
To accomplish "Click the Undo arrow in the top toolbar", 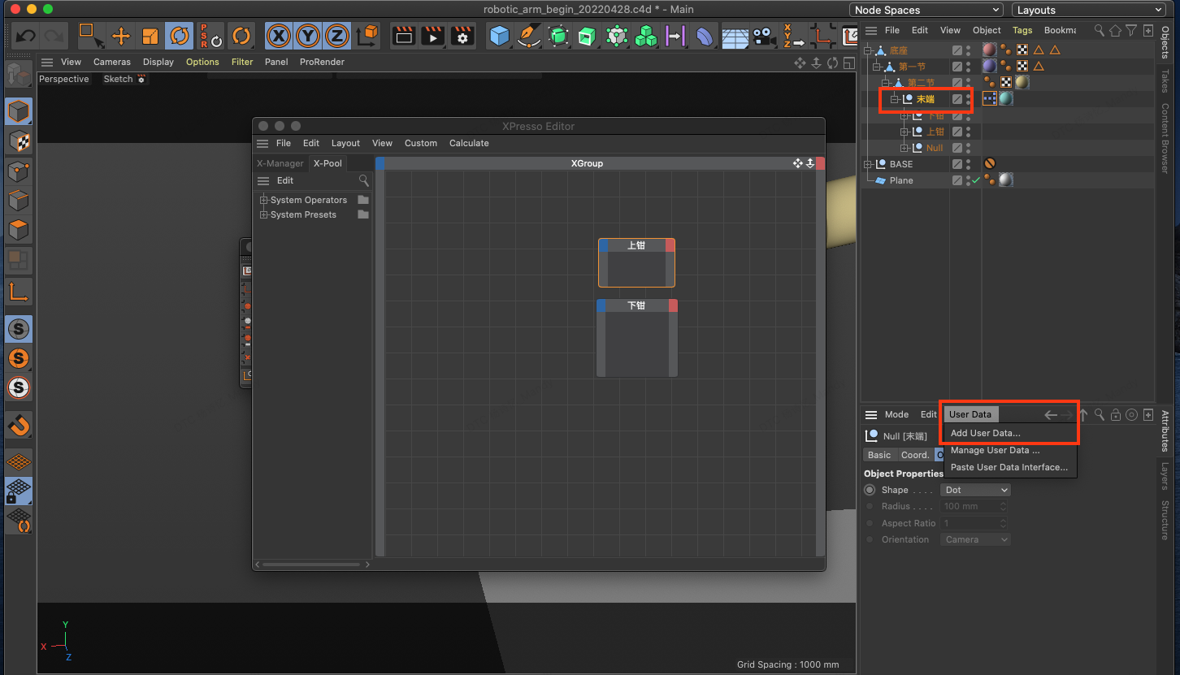I will (x=25, y=37).
